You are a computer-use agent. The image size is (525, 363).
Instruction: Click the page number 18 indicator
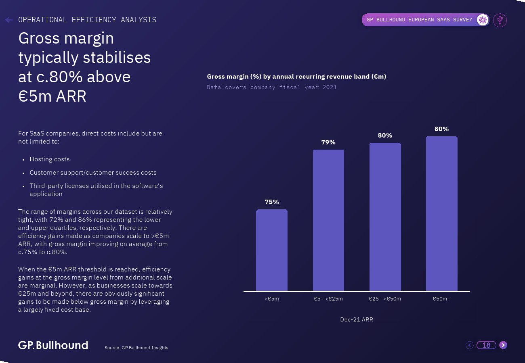click(x=486, y=345)
